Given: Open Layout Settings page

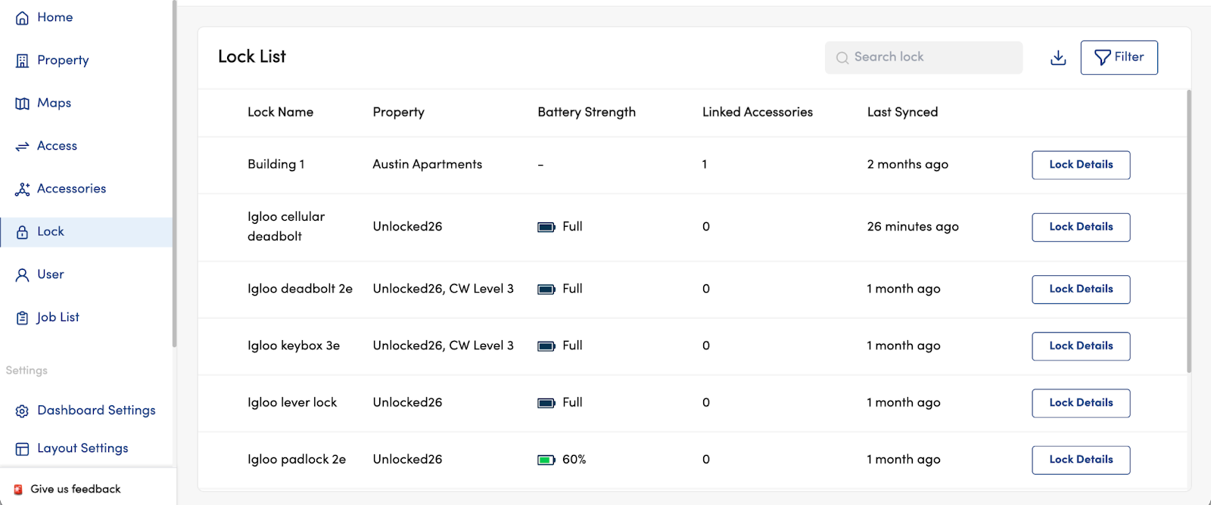Looking at the screenshot, I should tap(82, 448).
